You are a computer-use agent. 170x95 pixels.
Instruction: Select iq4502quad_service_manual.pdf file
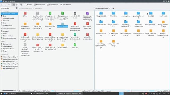[x=25, y=37]
